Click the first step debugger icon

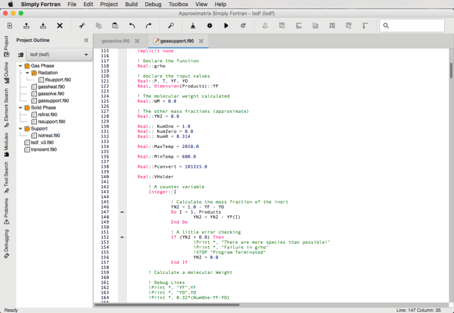tap(281, 26)
